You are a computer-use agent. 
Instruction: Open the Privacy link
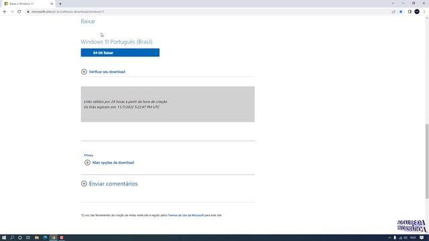click(88, 155)
